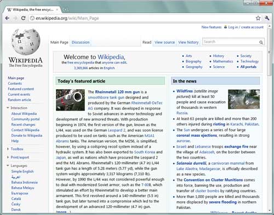Open About Wikipedia link
Viewport: 274px width, 215px height.
tap(24, 114)
